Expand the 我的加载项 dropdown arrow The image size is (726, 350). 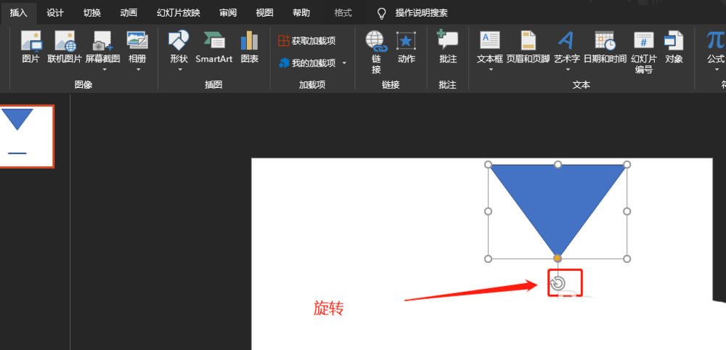point(344,63)
